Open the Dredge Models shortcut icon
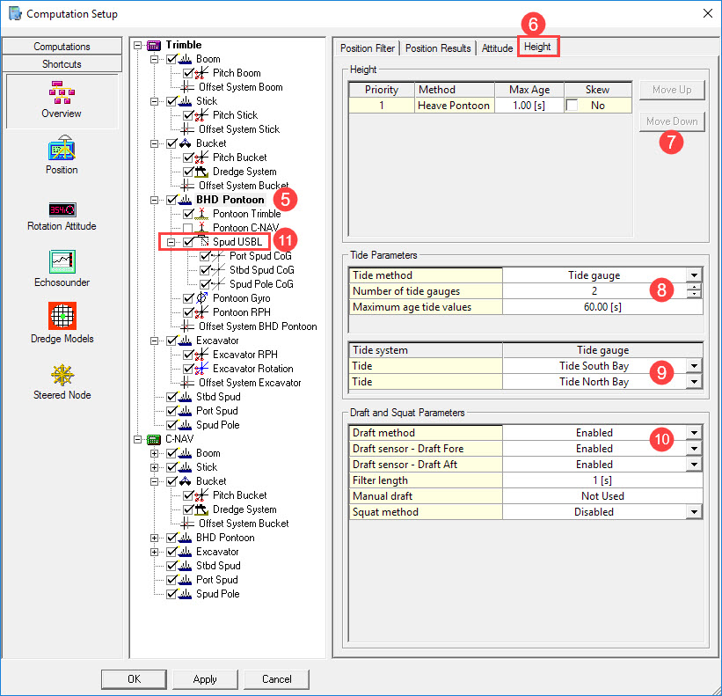The width and height of the screenshot is (722, 696). click(x=62, y=317)
